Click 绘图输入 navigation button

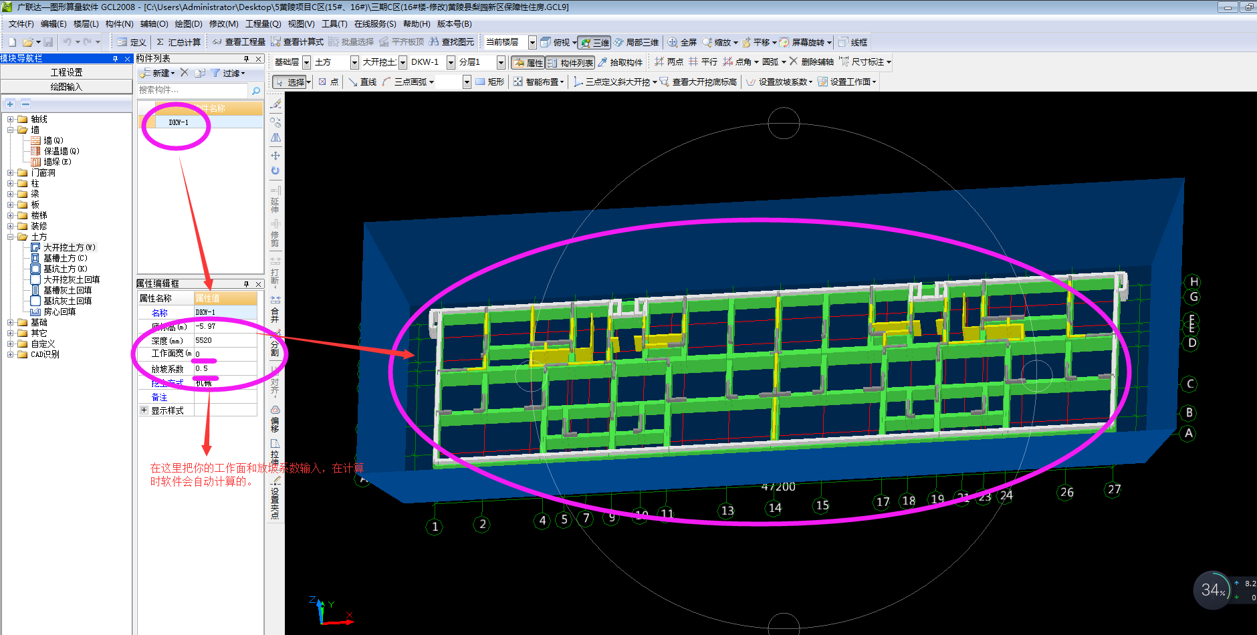[x=67, y=87]
